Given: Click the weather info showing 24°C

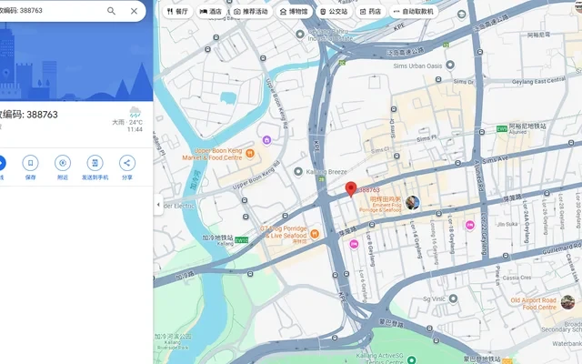Looking at the screenshot, I should coord(127,119).
